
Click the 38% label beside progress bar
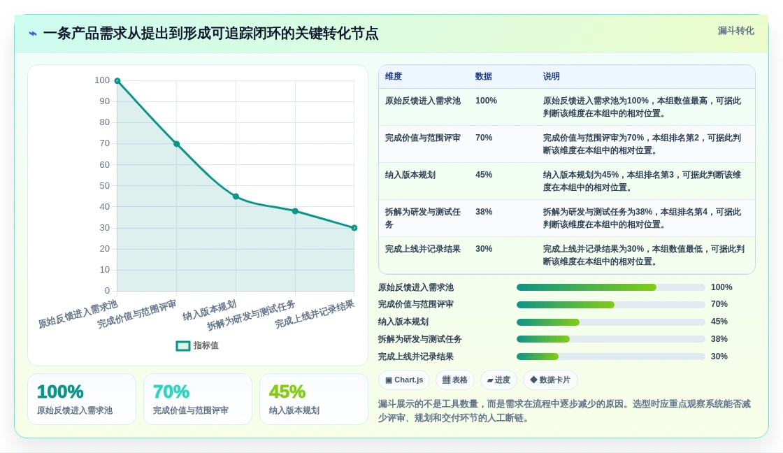pyautogui.click(x=719, y=340)
